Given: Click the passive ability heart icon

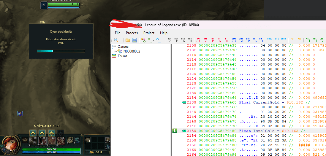Looking at the screenshot, I should tap(25, 140).
